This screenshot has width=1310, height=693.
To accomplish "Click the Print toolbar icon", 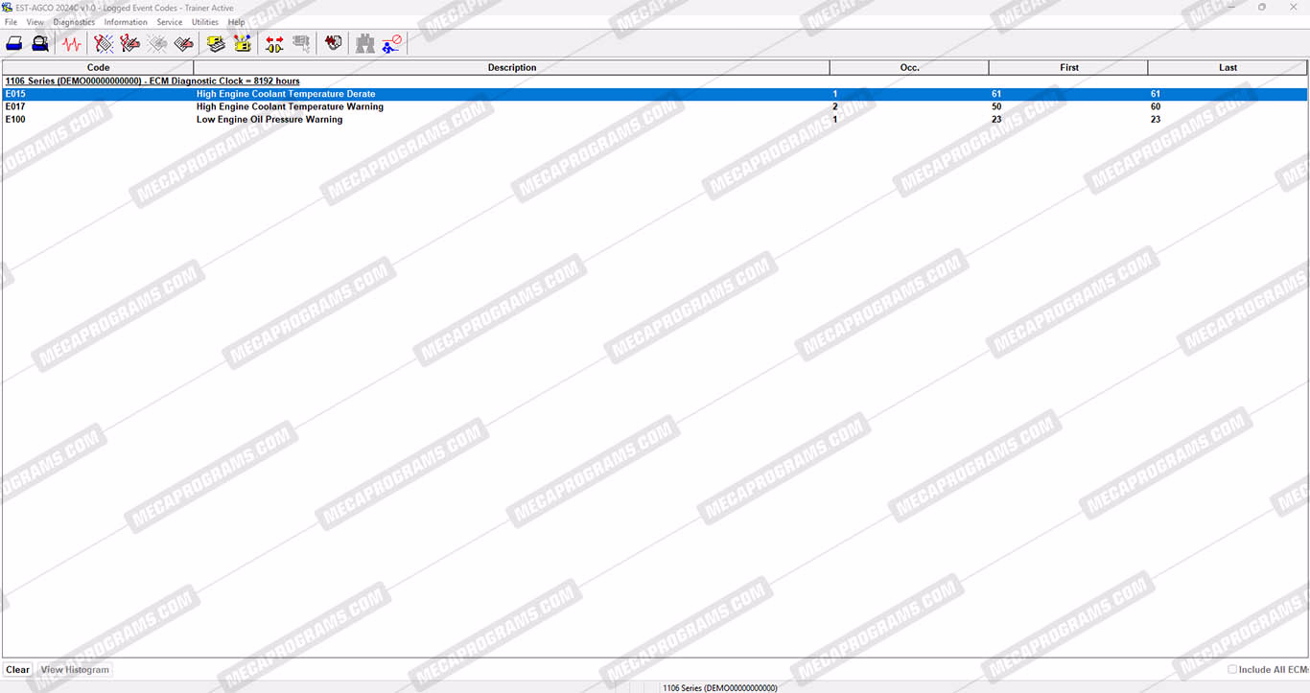I will coord(14,43).
